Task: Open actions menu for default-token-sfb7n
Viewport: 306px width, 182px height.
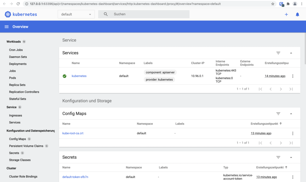Action: coord(293,177)
